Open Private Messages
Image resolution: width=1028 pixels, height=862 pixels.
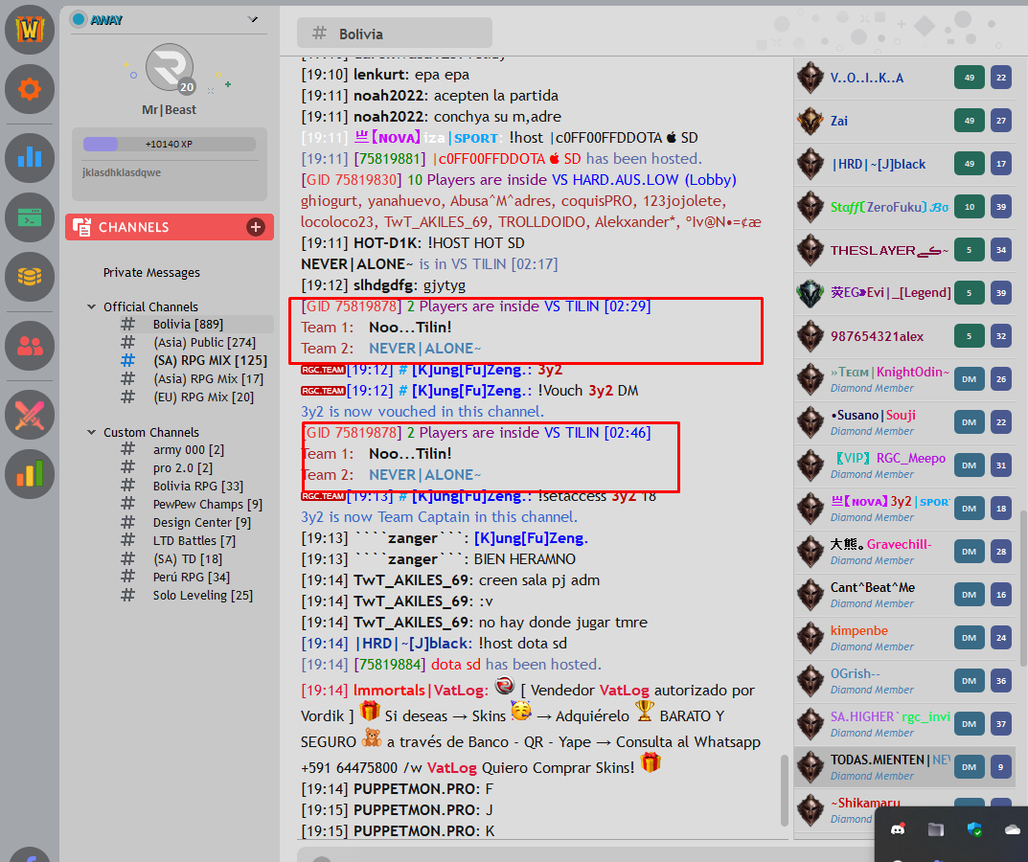(151, 273)
